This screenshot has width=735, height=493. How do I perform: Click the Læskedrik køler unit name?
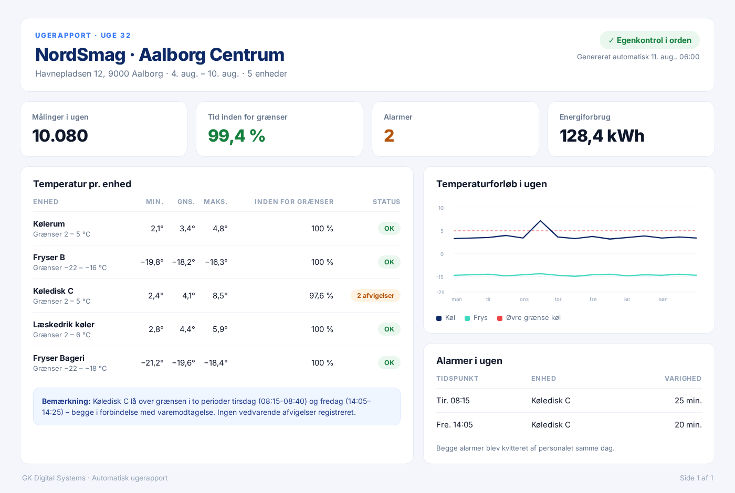click(x=64, y=325)
